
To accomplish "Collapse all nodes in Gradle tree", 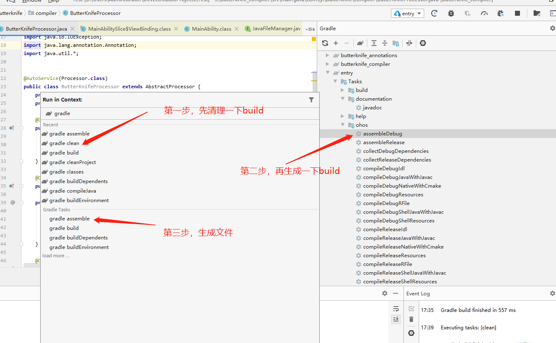I will click(x=385, y=43).
